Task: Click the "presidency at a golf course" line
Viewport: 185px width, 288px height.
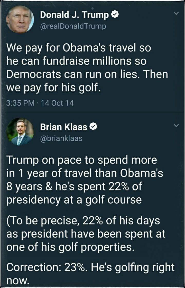Action: 74,200
